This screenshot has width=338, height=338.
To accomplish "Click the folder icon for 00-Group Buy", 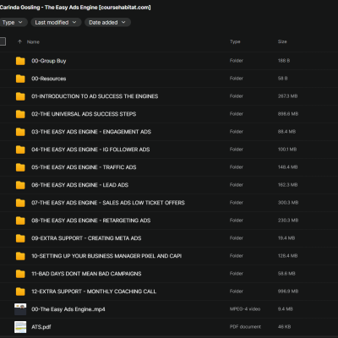I will 20,61.
